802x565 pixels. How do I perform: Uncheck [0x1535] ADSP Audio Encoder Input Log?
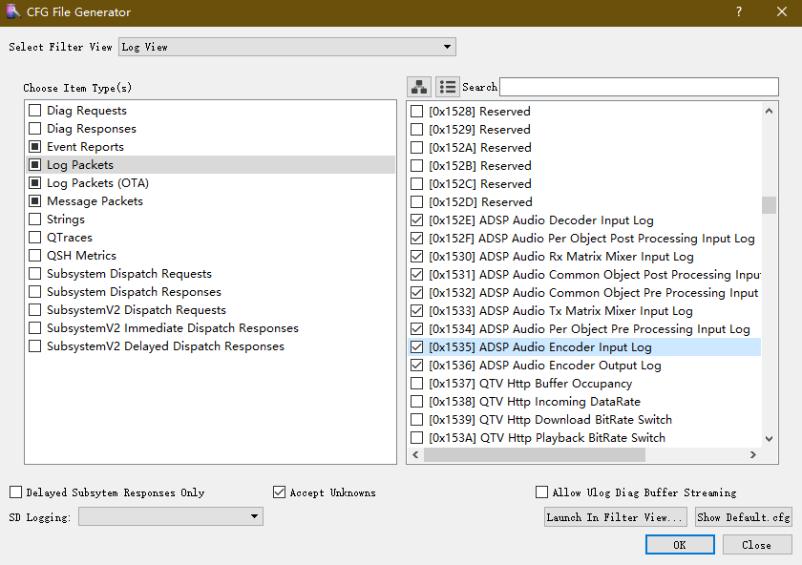pos(416,346)
